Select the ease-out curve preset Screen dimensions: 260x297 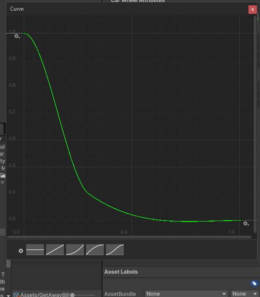coord(95,249)
